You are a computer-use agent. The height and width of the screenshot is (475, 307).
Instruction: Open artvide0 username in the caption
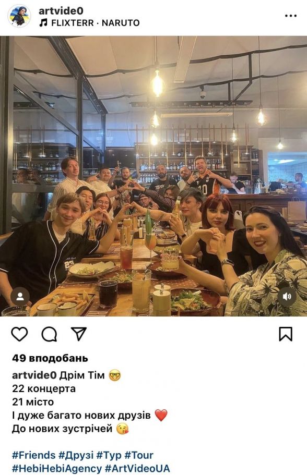pyautogui.click(x=34, y=375)
